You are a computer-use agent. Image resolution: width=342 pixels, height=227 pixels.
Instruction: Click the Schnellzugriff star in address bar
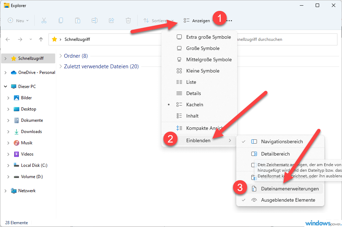pos(54,39)
